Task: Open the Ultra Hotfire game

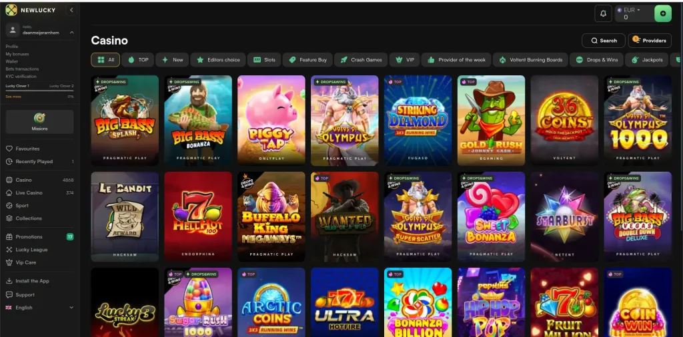Action: (345, 302)
